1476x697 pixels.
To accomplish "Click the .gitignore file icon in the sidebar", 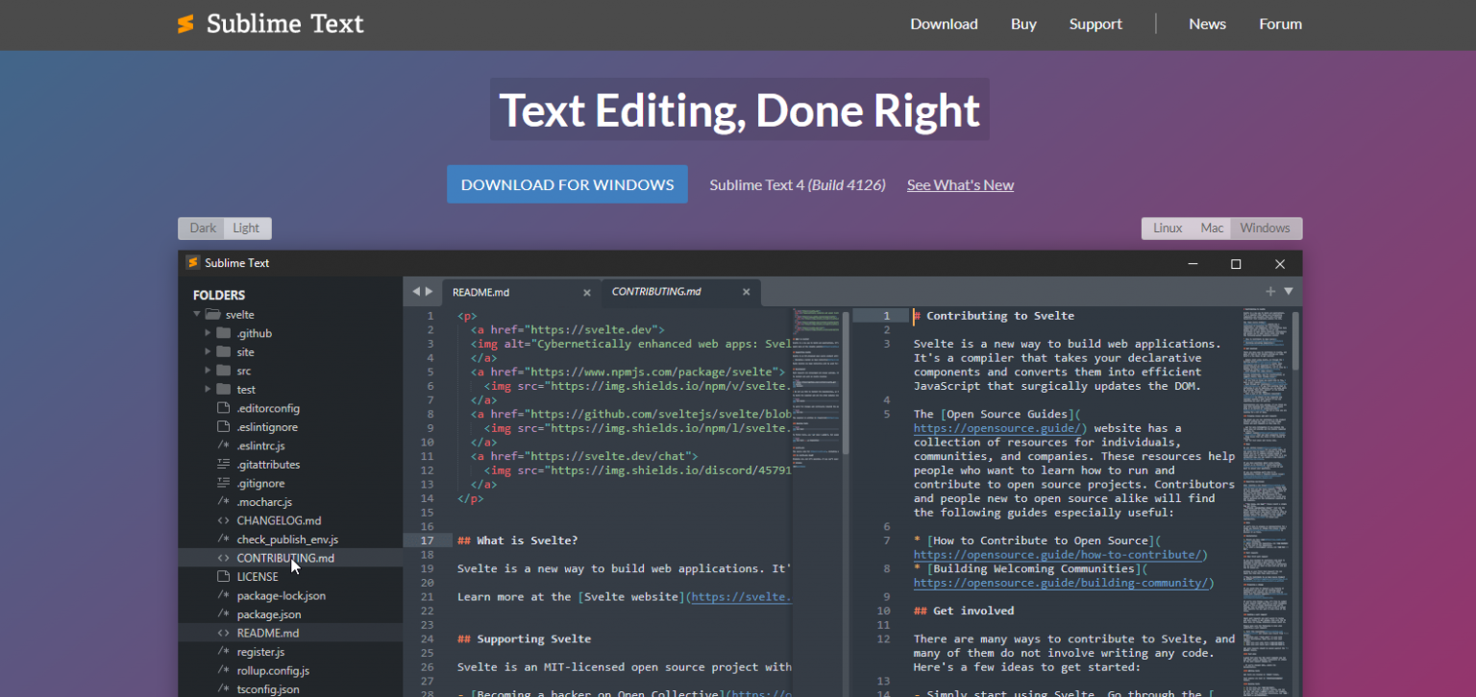I will tap(223, 483).
